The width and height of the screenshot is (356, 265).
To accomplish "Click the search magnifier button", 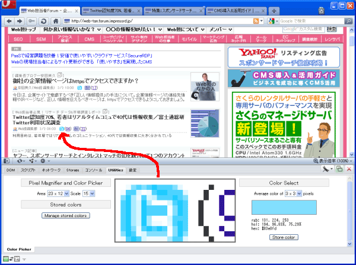I will (348, 21).
